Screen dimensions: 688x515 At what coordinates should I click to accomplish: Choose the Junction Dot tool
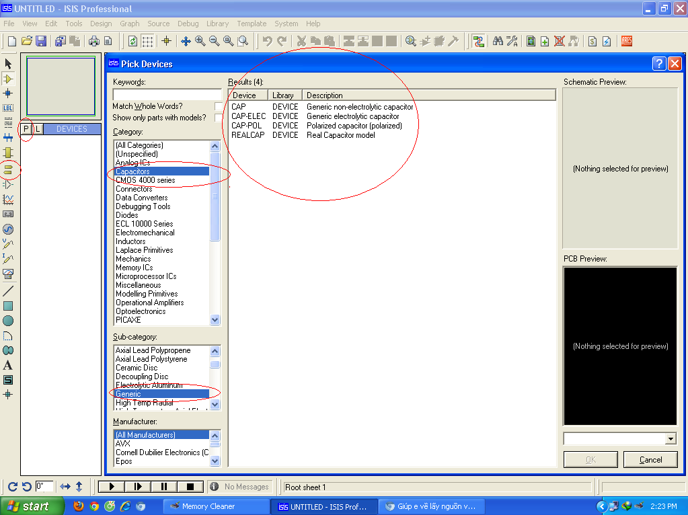point(8,93)
